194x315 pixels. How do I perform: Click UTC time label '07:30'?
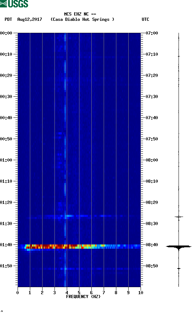[x=152, y=96]
